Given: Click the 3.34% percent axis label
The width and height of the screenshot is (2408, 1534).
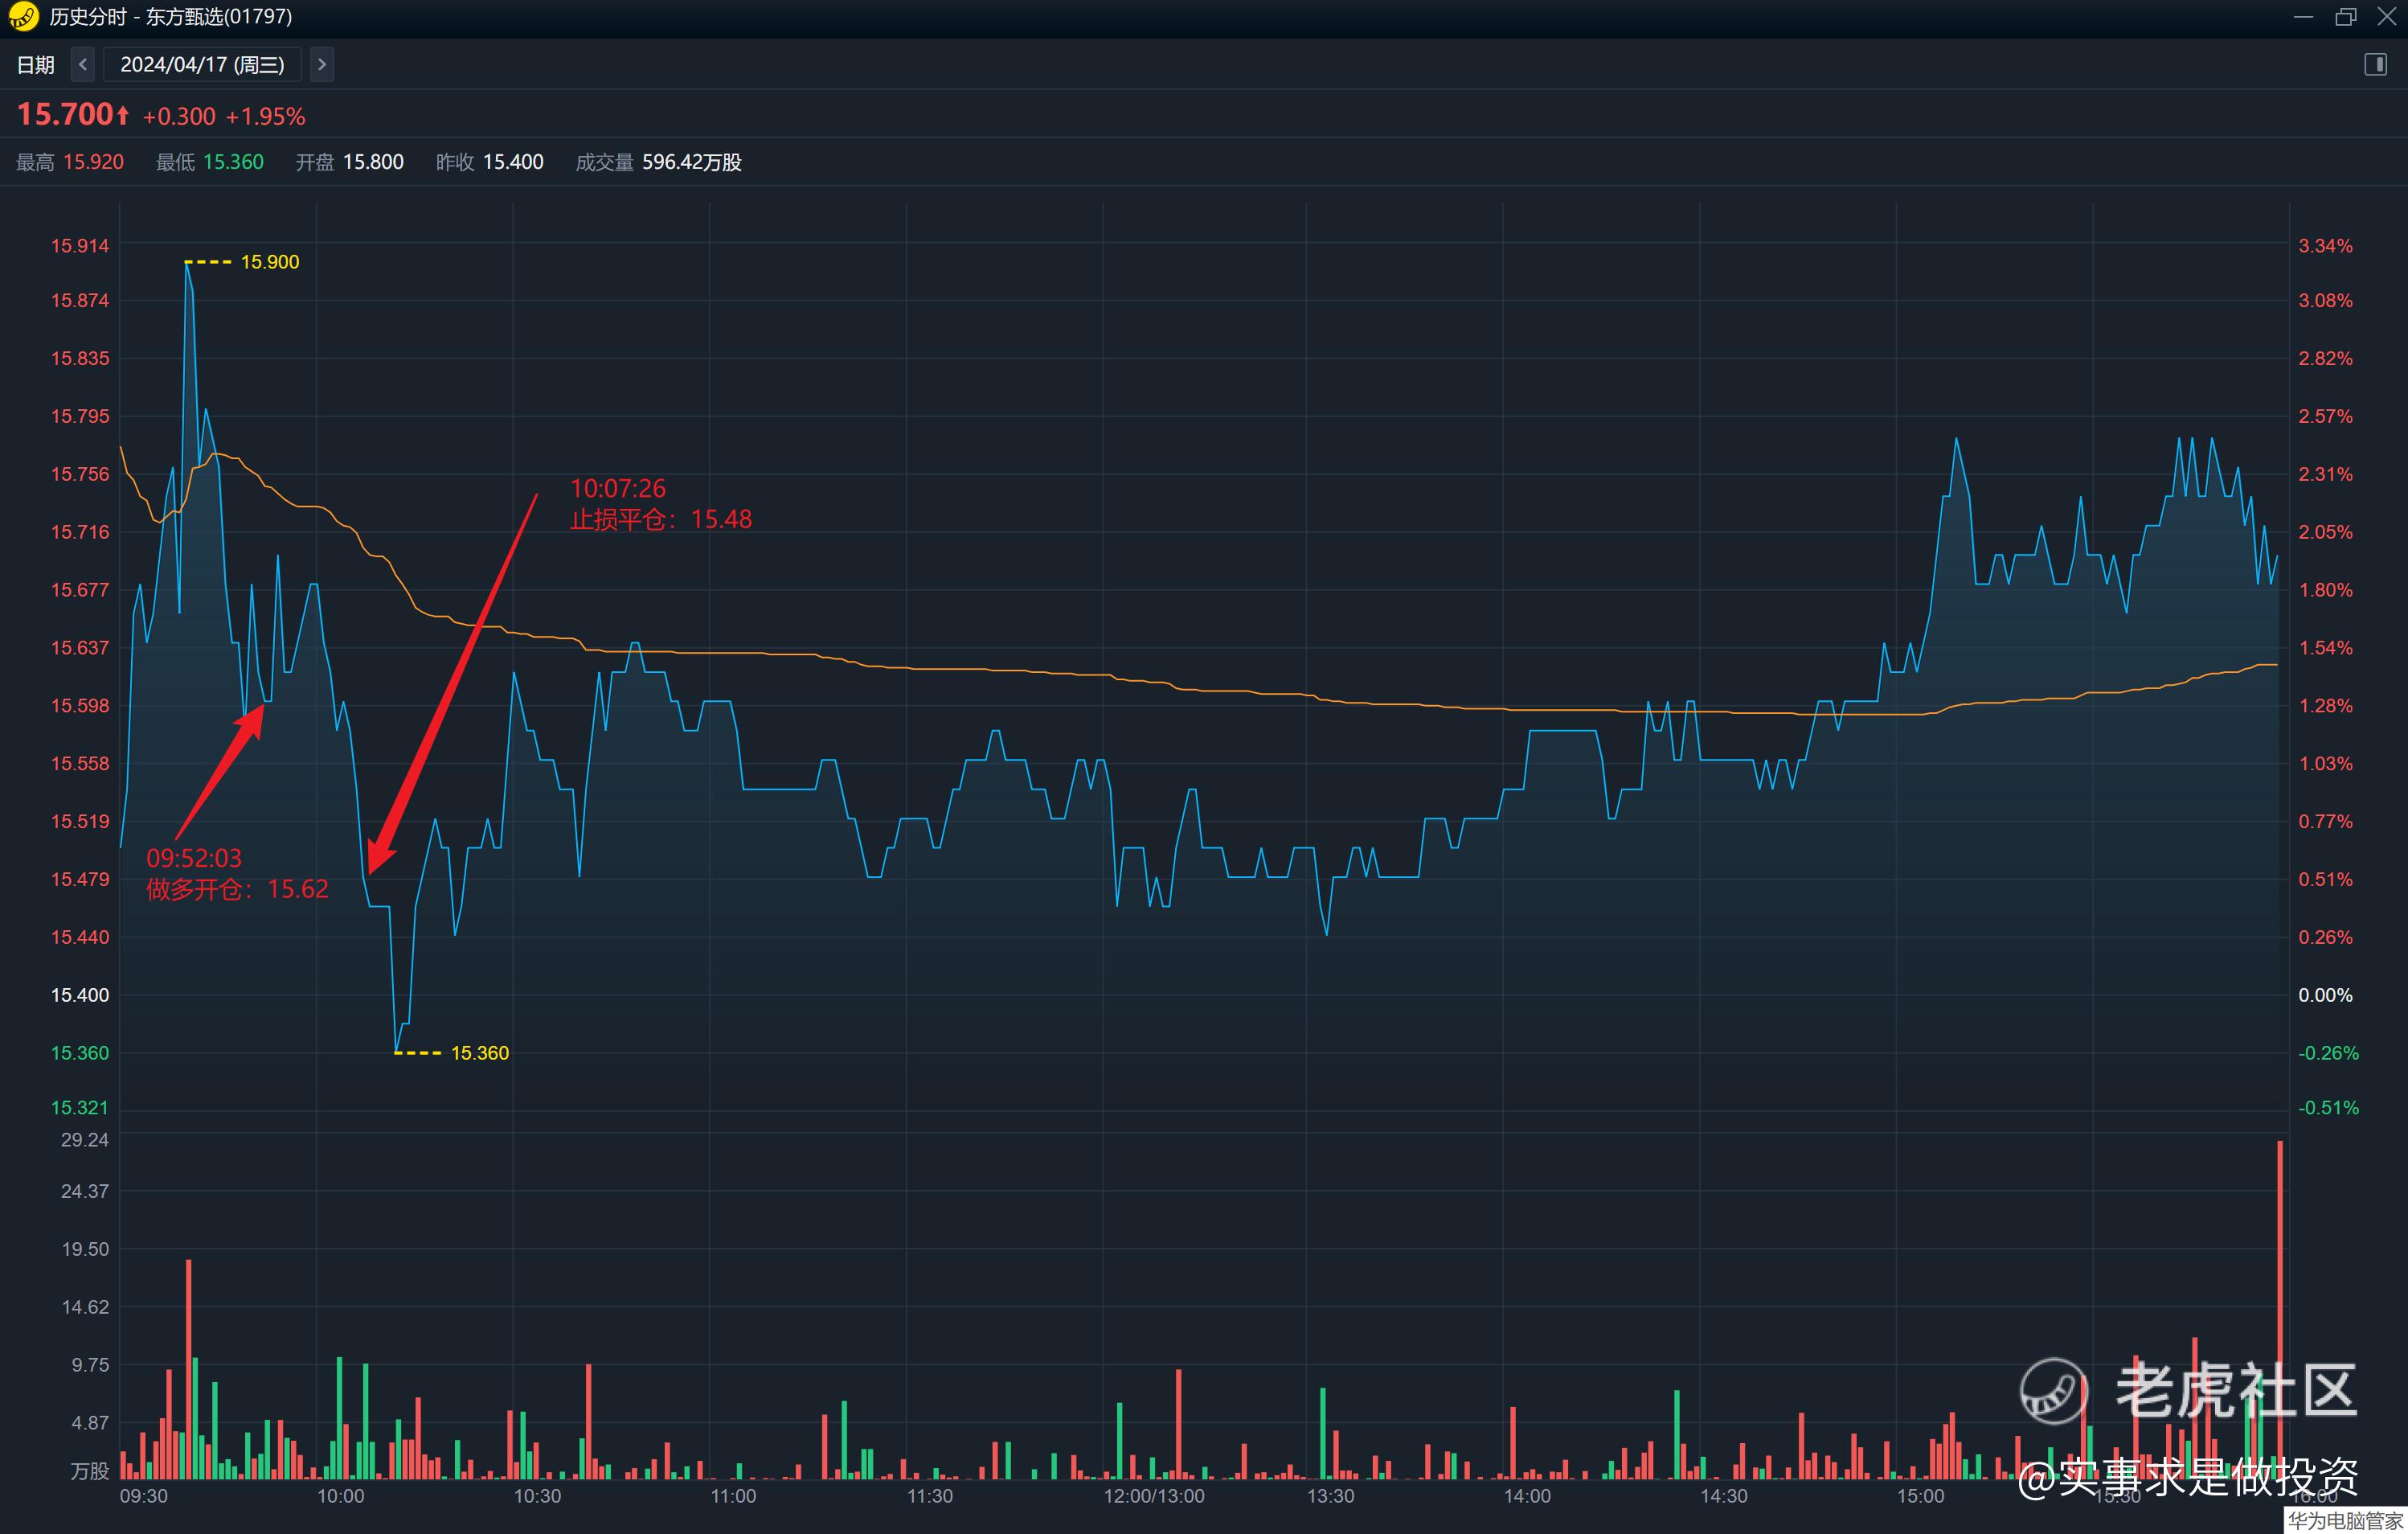Looking at the screenshot, I should pos(2325,246).
